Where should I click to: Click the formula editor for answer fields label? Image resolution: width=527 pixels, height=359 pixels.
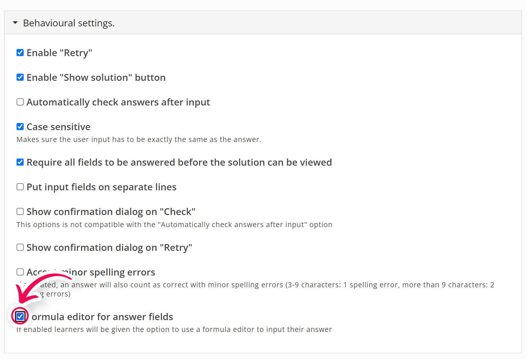[x=102, y=317]
